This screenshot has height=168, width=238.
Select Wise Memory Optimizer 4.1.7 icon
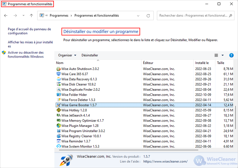[59, 121]
